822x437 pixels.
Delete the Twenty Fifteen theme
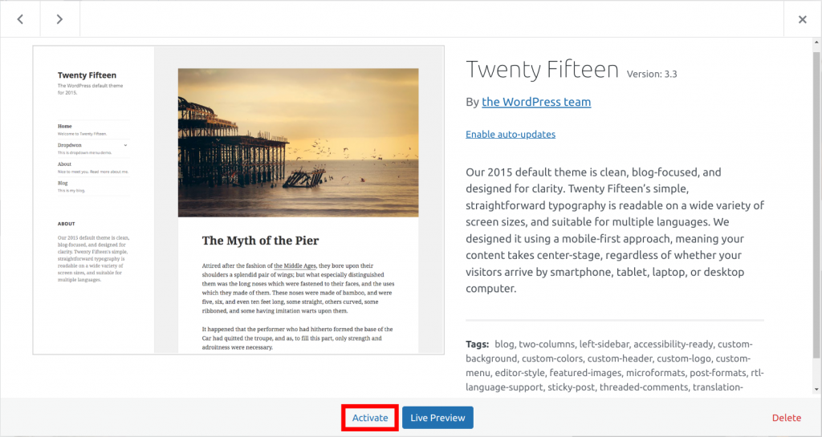pyautogui.click(x=787, y=418)
